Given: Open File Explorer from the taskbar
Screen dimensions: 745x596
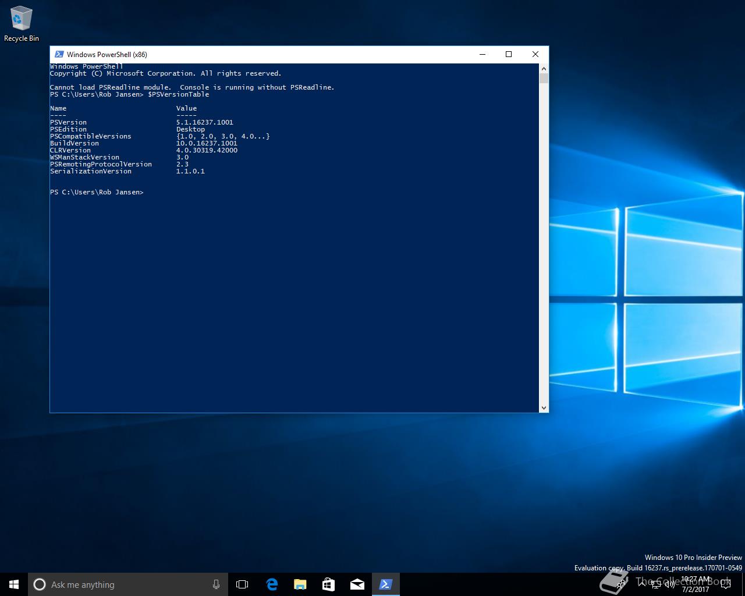Looking at the screenshot, I should click(300, 584).
